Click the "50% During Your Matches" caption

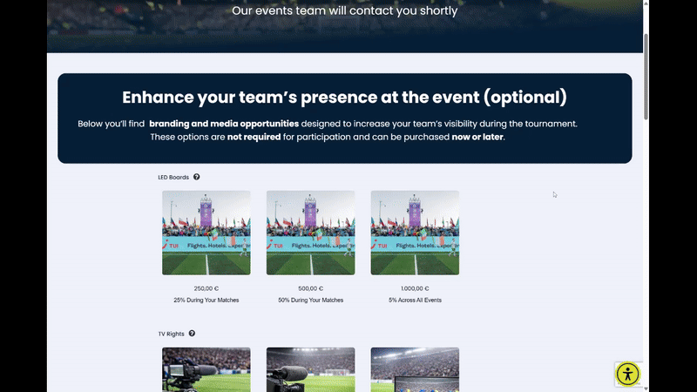point(310,301)
